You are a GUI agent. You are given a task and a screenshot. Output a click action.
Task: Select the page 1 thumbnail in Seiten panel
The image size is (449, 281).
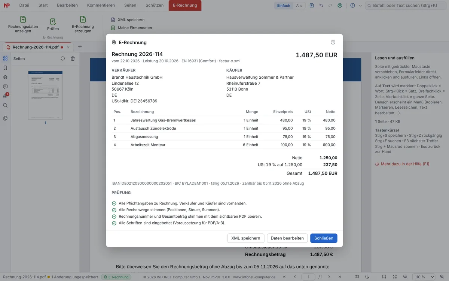45,95
